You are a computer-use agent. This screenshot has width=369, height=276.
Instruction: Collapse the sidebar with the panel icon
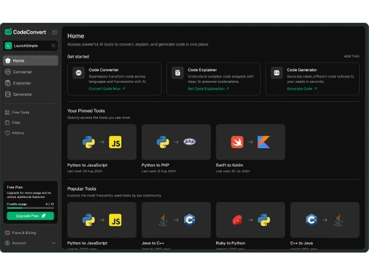(55, 32)
